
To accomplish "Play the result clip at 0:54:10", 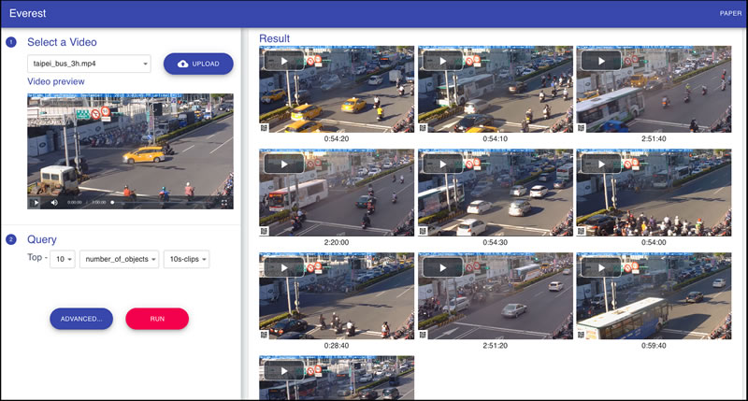I will (x=442, y=62).
